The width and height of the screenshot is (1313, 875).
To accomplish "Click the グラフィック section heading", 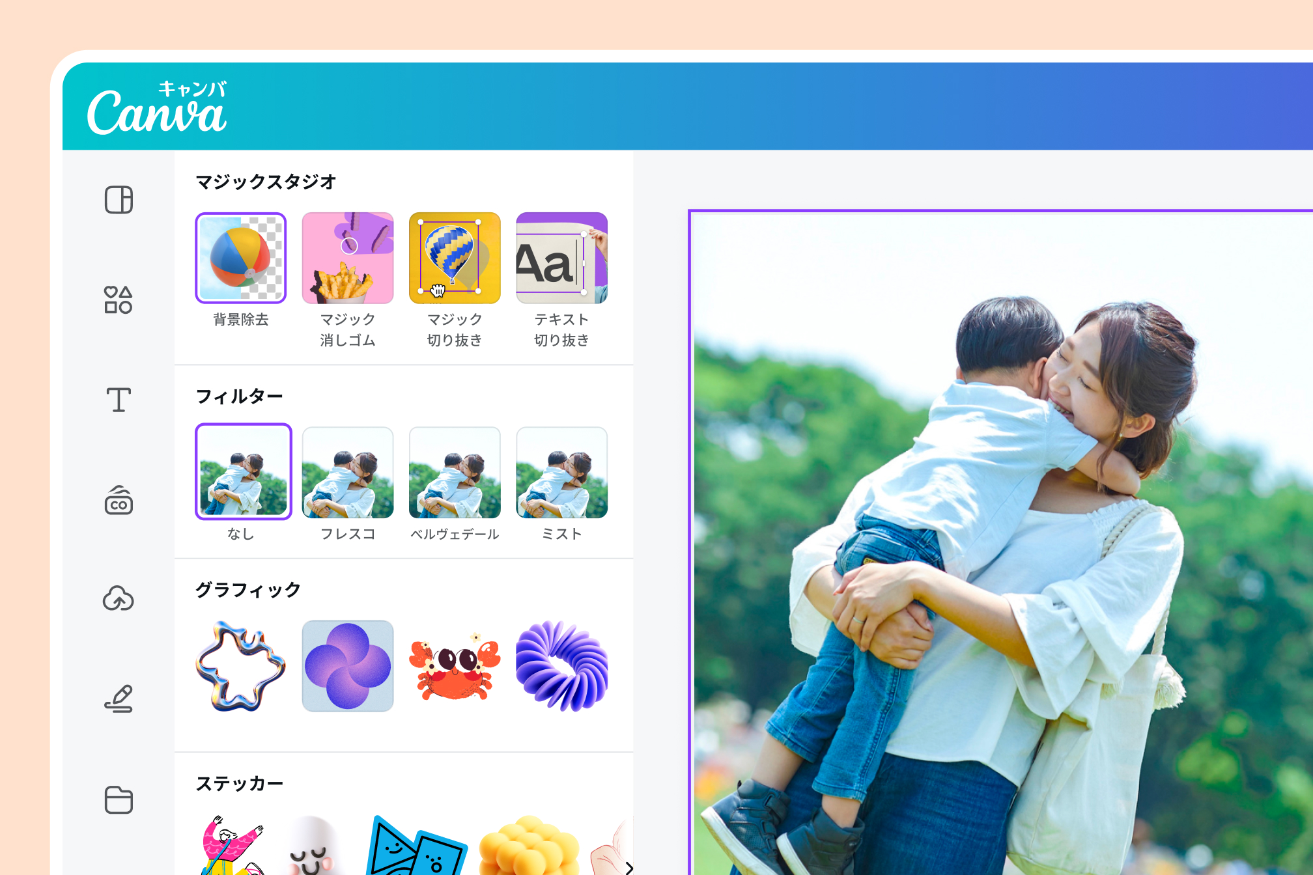I will (x=248, y=590).
